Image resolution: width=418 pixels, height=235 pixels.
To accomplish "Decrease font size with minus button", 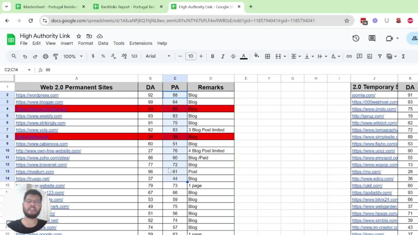I will tap(180, 56).
